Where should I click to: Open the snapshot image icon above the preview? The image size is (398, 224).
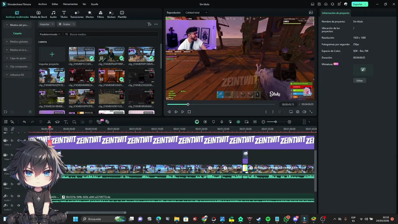click(x=311, y=12)
